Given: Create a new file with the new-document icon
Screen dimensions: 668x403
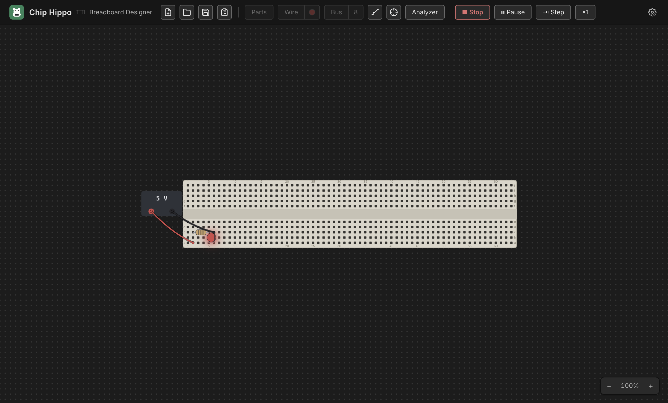Looking at the screenshot, I should pyautogui.click(x=168, y=12).
